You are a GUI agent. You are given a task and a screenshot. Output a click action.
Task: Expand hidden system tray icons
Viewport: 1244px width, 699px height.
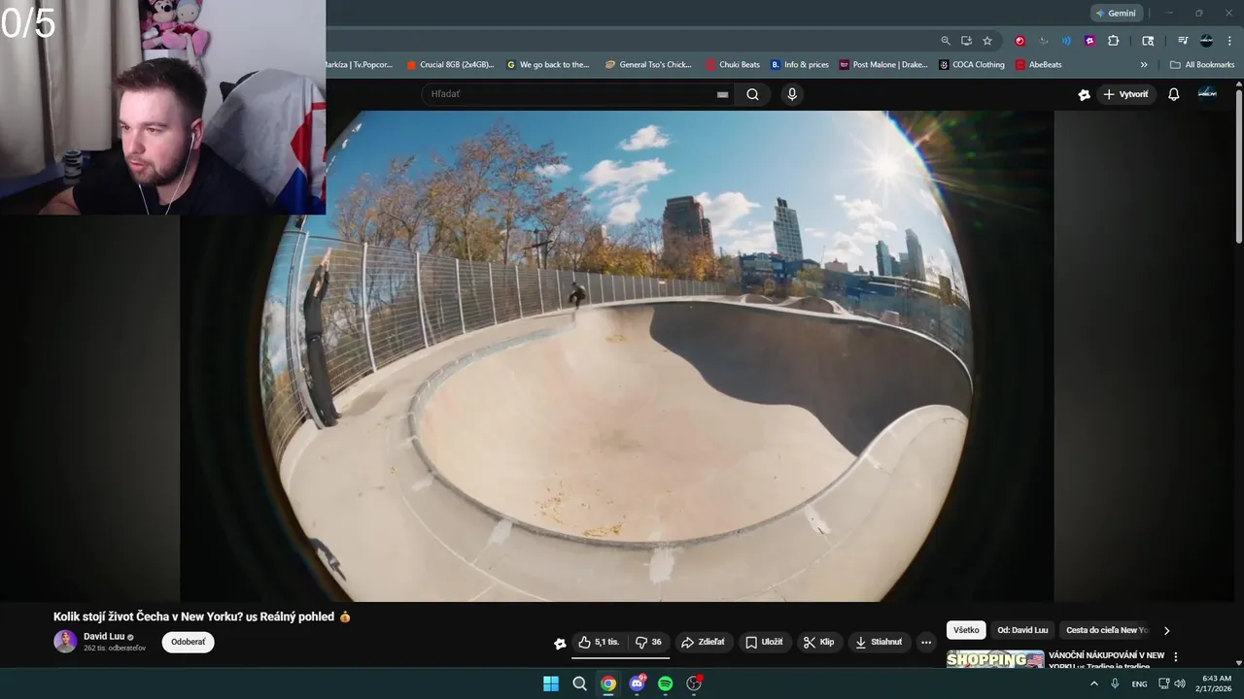(1094, 683)
